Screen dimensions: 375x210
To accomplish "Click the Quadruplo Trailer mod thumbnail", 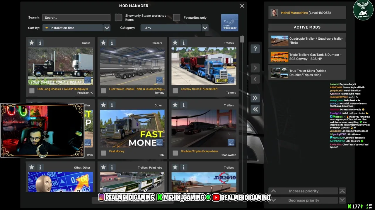I will (279, 41).
